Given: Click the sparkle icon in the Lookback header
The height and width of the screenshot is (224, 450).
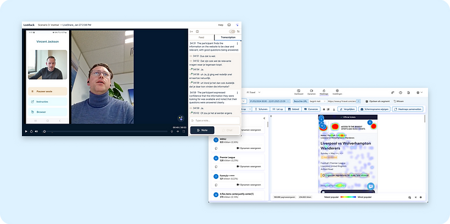Looking at the screenshot, I should click(237, 25).
